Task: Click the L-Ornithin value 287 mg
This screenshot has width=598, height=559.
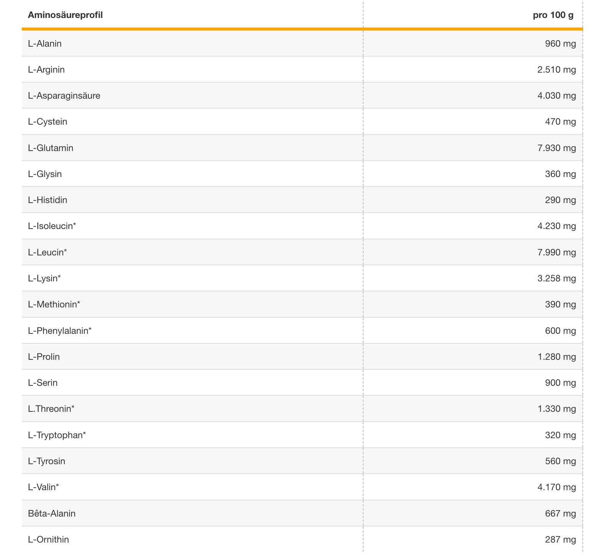Action: pos(560,539)
